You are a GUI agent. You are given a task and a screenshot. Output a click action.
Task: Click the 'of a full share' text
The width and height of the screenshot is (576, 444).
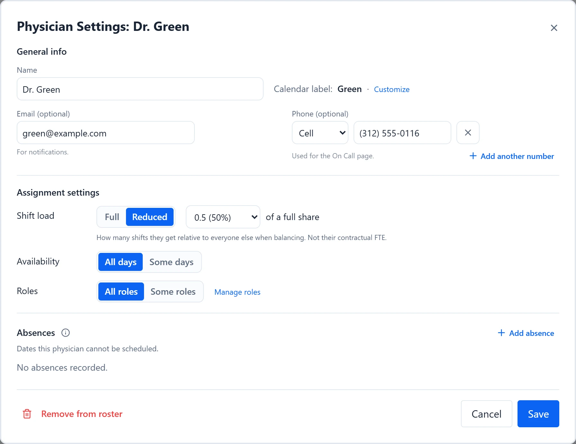click(x=292, y=217)
